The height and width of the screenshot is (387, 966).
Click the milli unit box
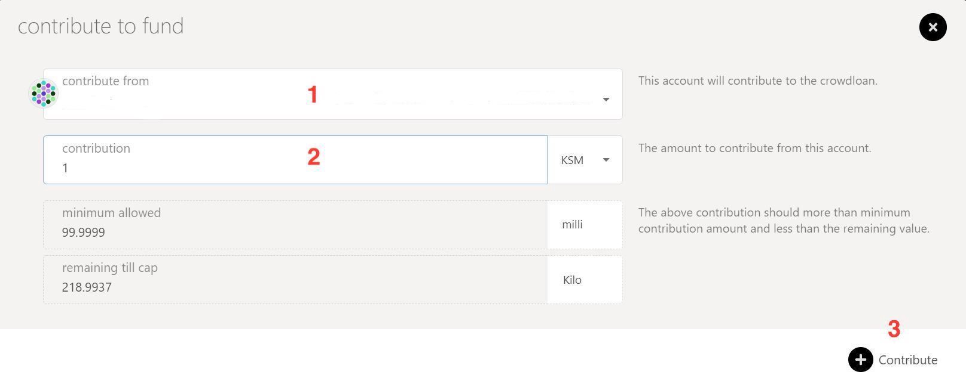click(x=585, y=225)
